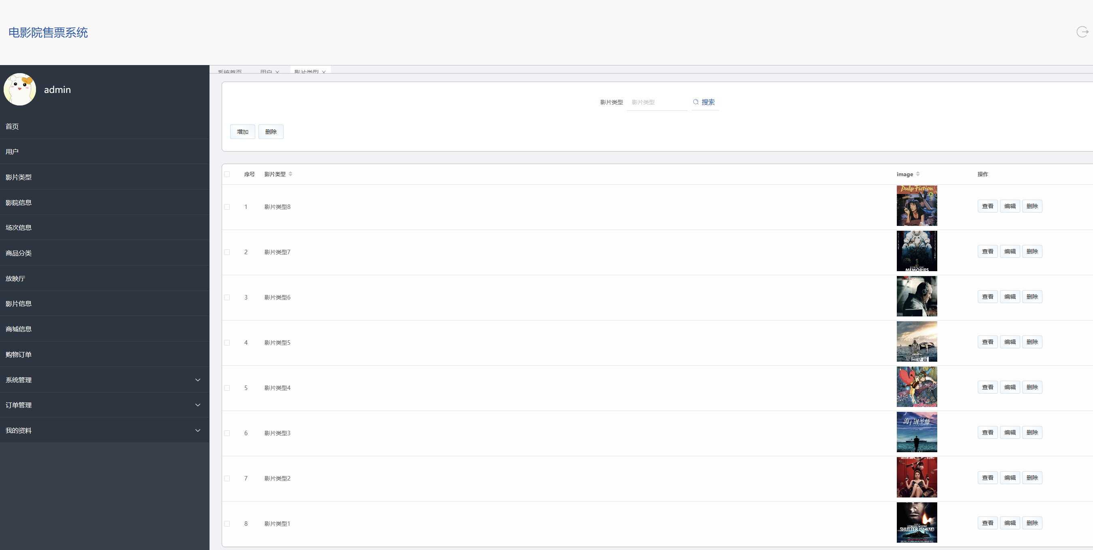Viewport: 1093px width, 550px height.
Task: Switch to the 系统首页 tab
Action: 229,72
